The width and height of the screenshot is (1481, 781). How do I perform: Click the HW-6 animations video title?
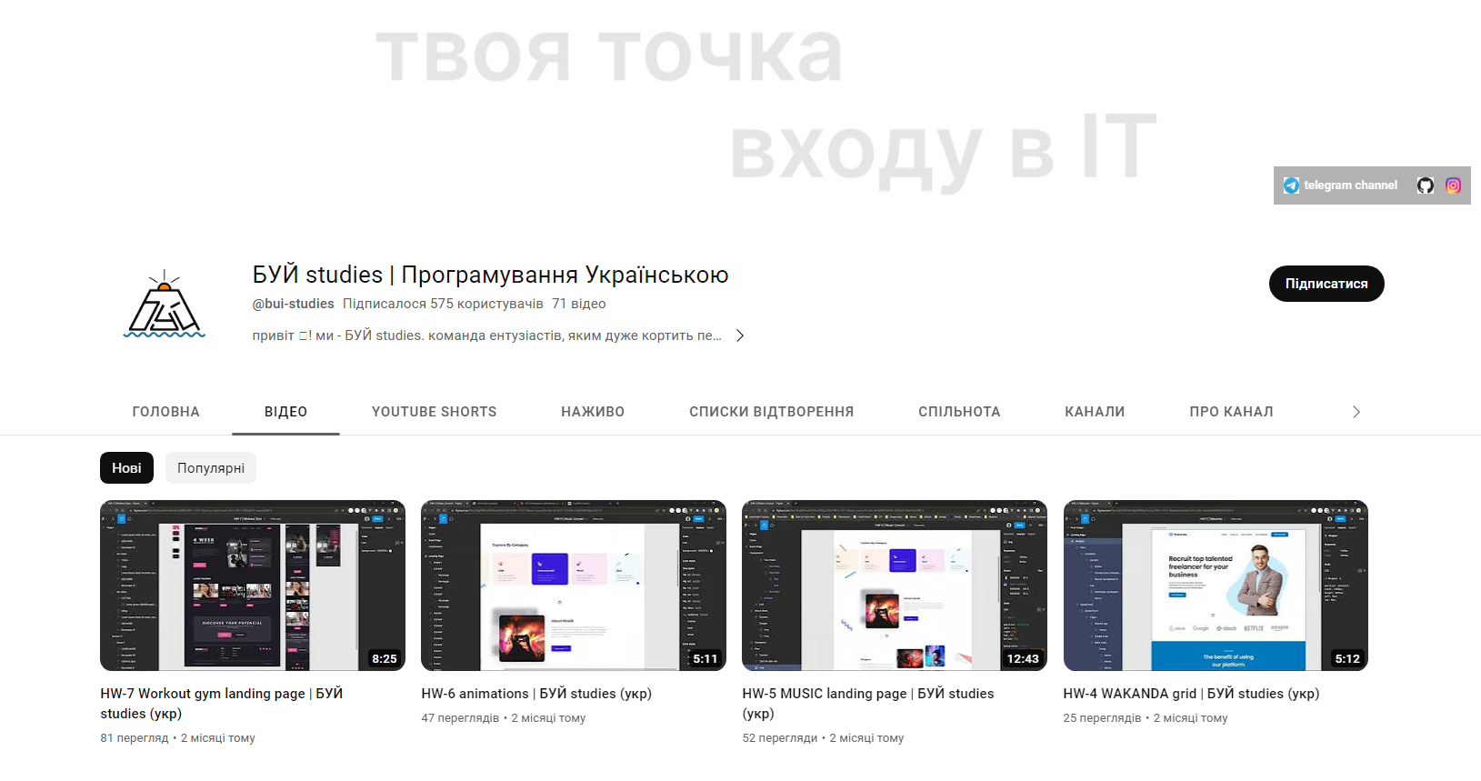536,694
